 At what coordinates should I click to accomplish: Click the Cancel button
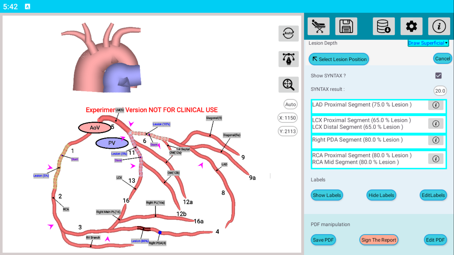click(442, 59)
